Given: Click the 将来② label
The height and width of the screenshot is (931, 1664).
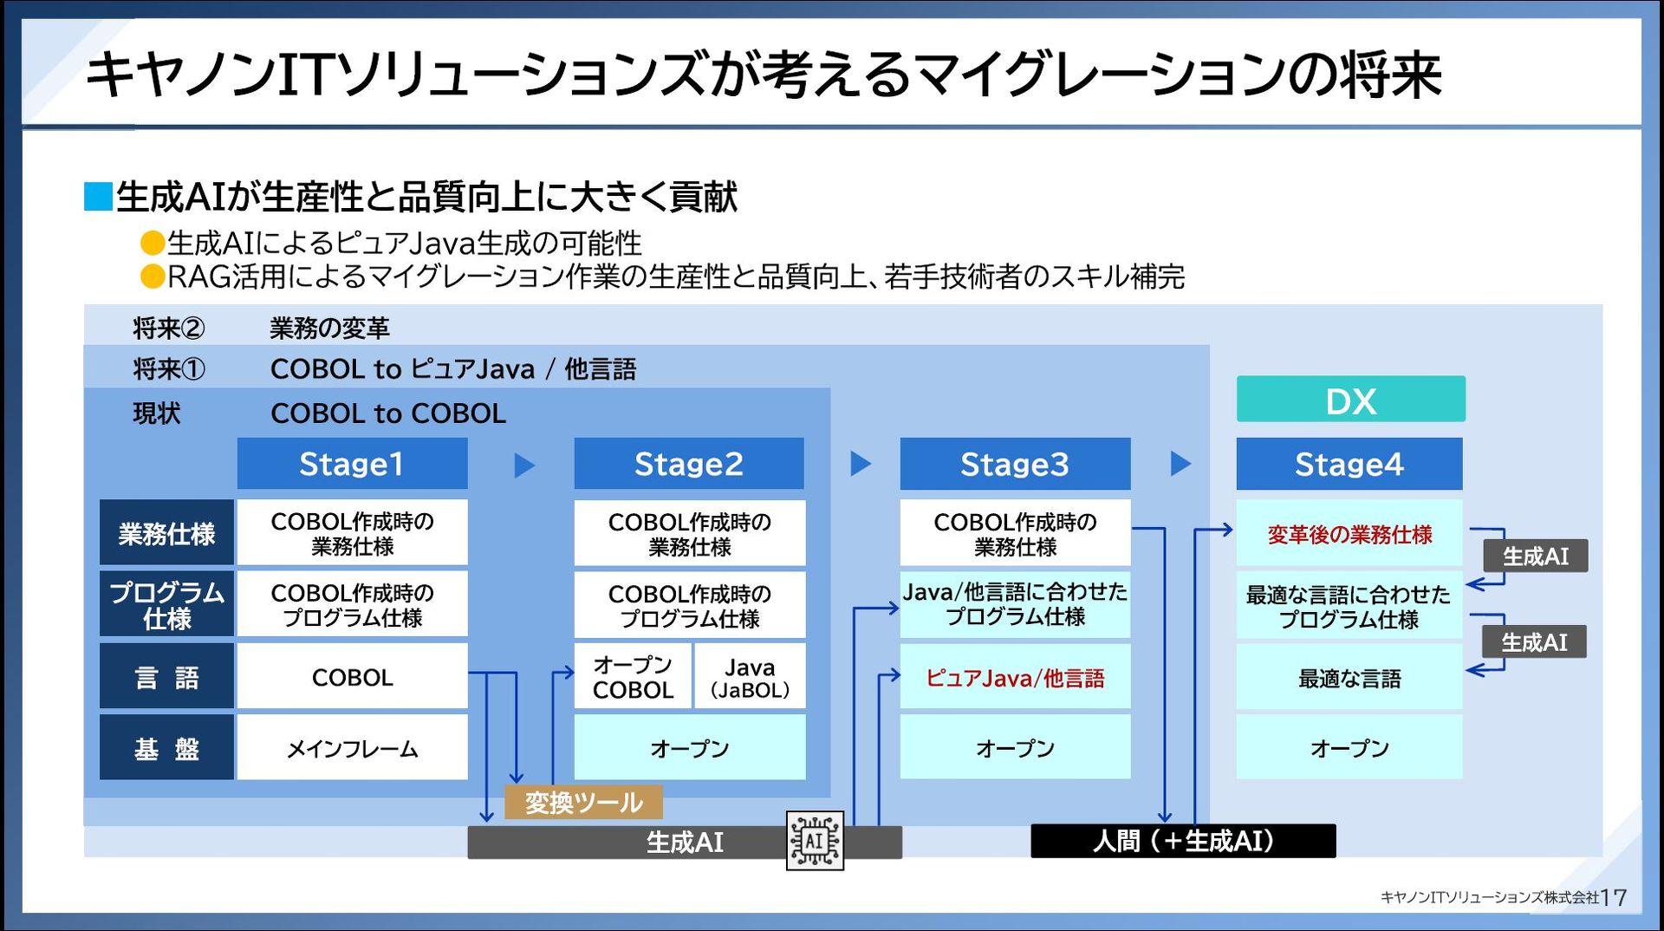Looking at the screenshot, I should (169, 328).
